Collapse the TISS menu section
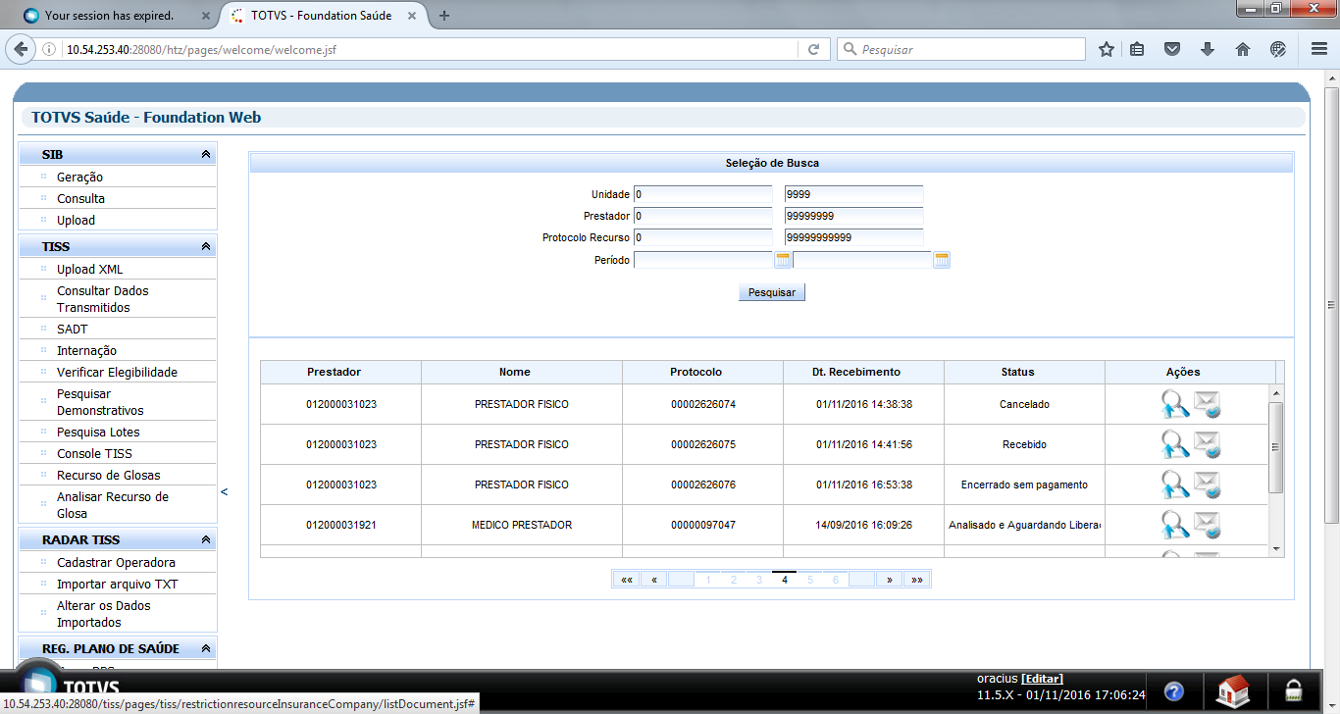This screenshot has width=1340, height=714. coord(206,247)
